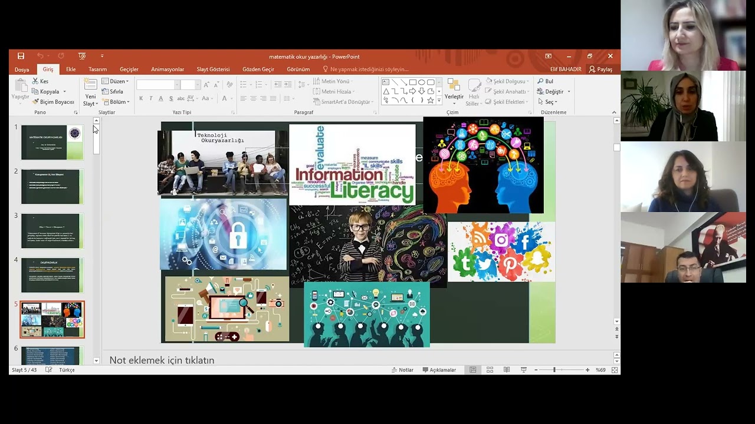Open the font name combo box arrow
The height and width of the screenshot is (424, 755).
click(176, 85)
